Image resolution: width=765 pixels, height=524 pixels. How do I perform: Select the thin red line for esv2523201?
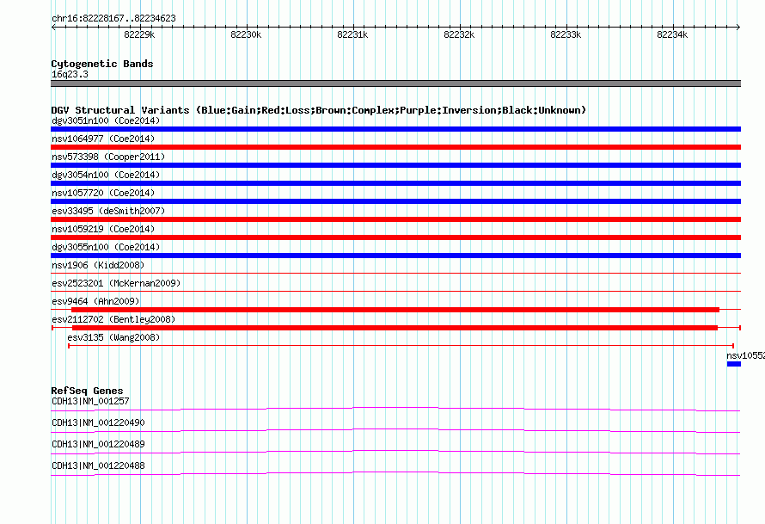click(395, 292)
